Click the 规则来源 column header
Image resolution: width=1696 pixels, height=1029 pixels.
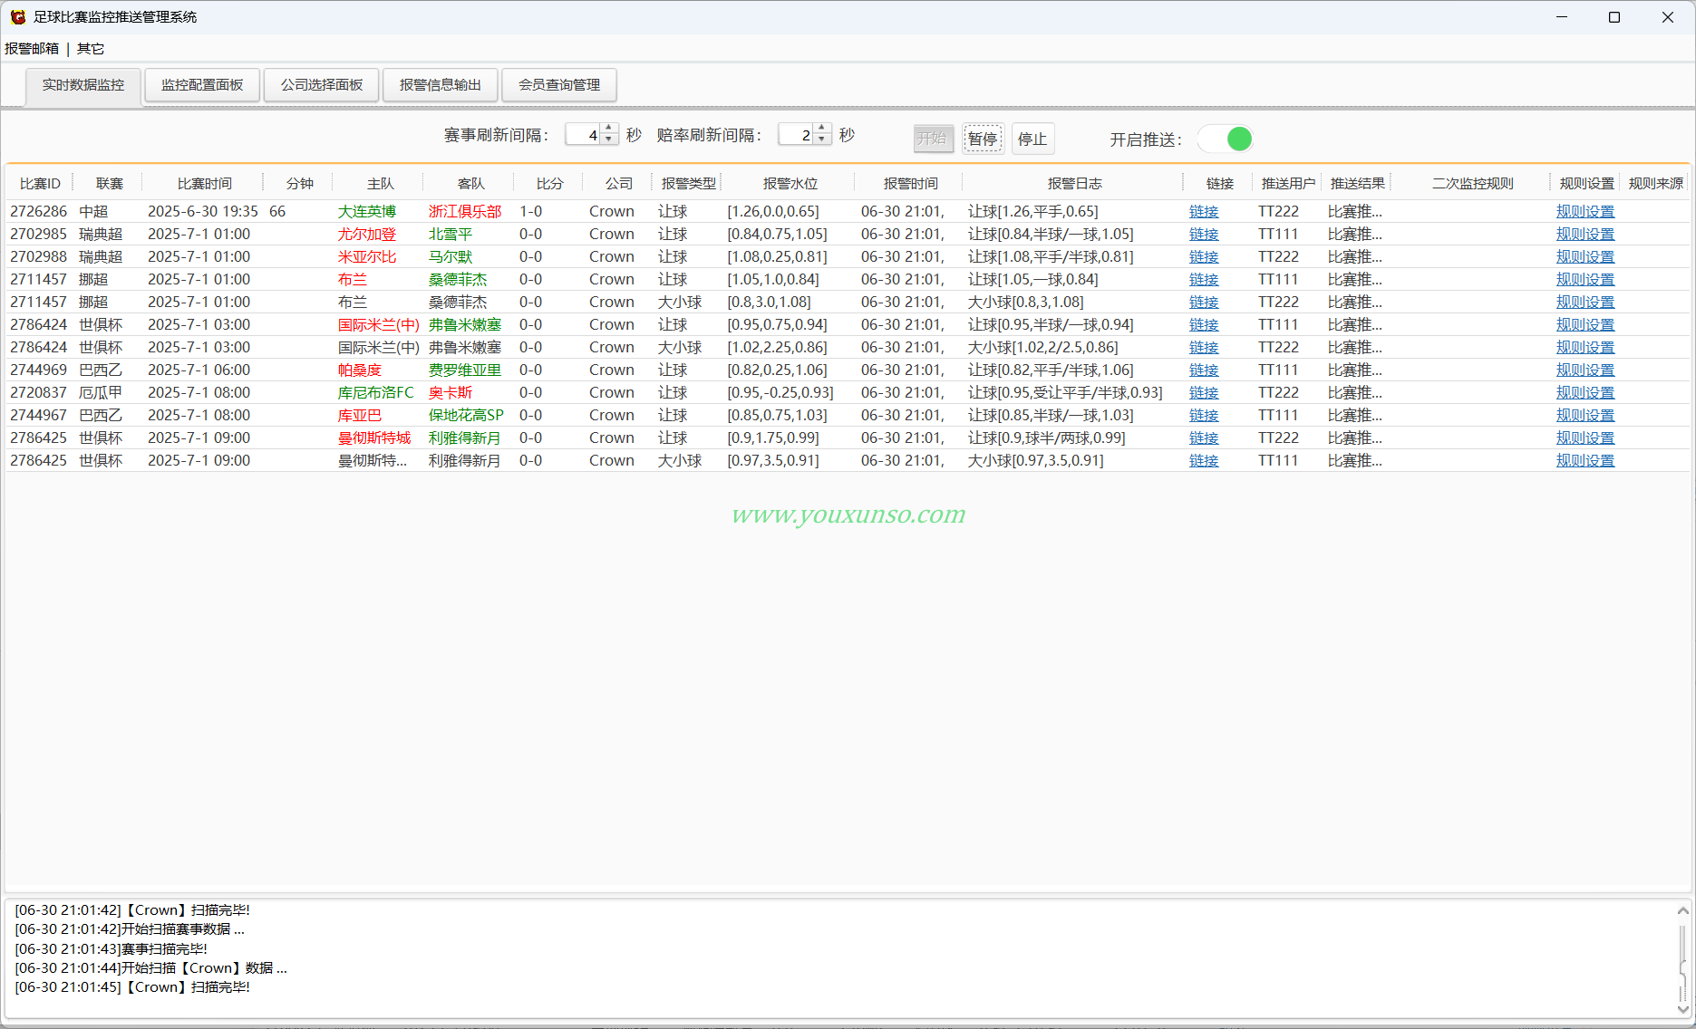coord(1655,184)
